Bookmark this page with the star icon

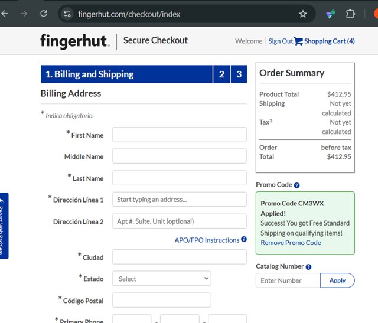303,14
